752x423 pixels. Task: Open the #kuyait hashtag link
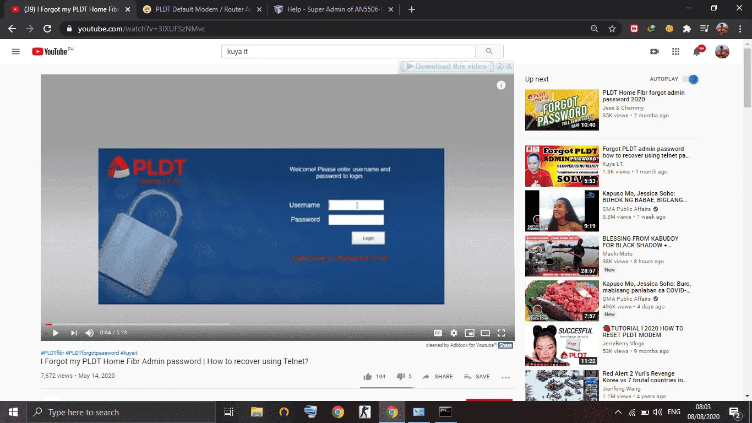click(129, 352)
